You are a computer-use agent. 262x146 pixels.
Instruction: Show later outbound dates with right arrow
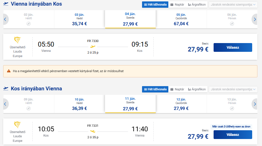[255, 19]
